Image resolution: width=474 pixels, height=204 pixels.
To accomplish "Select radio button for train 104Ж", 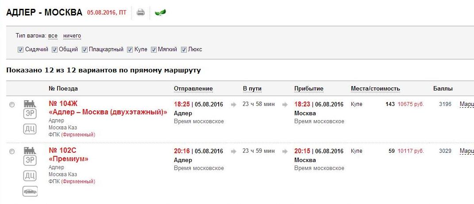I will [x=12, y=105].
